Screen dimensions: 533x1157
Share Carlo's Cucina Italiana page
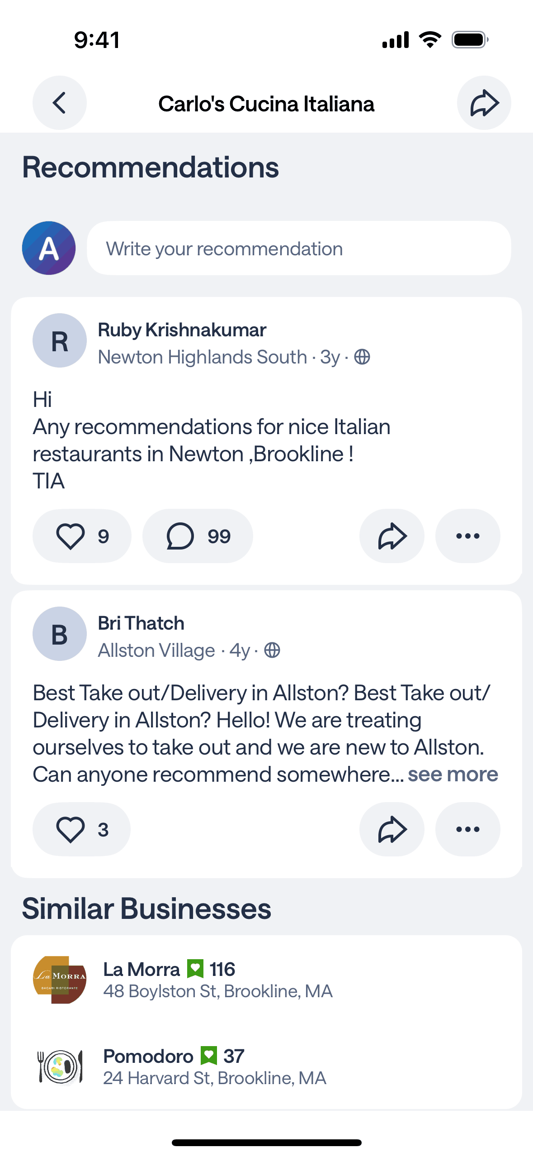(x=484, y=103)
